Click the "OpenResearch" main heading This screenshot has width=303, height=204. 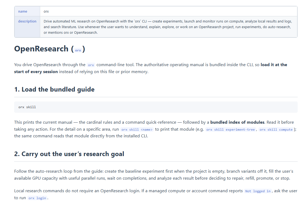pos(50,49)
